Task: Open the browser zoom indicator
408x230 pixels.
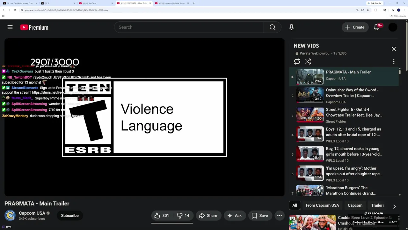Action: (x=357, y=10)
